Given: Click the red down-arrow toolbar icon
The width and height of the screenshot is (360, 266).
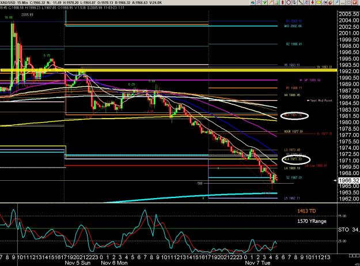Looking at the screenshot, I should pos(312,2).
